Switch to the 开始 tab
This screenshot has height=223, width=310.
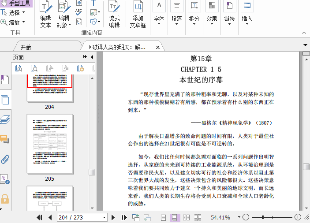(26, 47)
